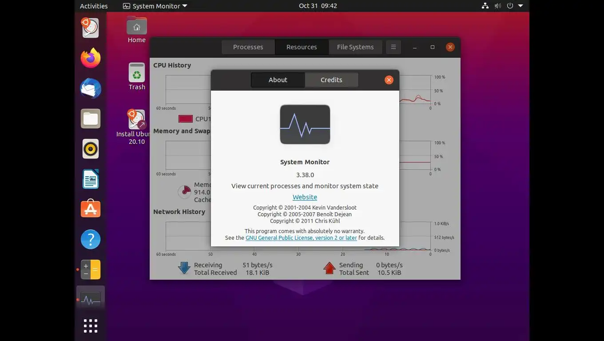Open the Files manager dock icon
The width and height of the screenshot is (604, 341).
click(91, 119)
